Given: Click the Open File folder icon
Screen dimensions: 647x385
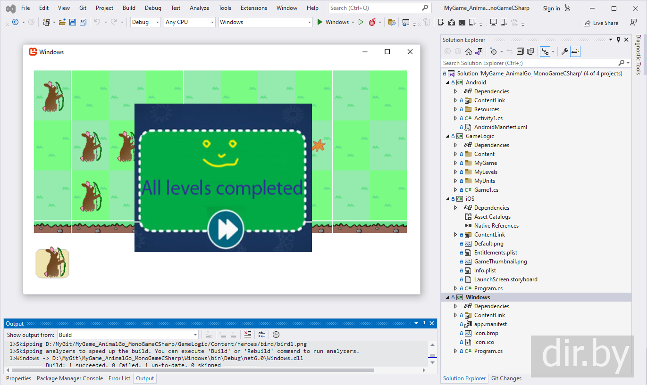Looking at the screenshot, I should 62,22.
